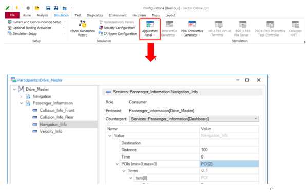Click the CANoe pen icon in title bar
306x193 pixels.
(7, 8)
